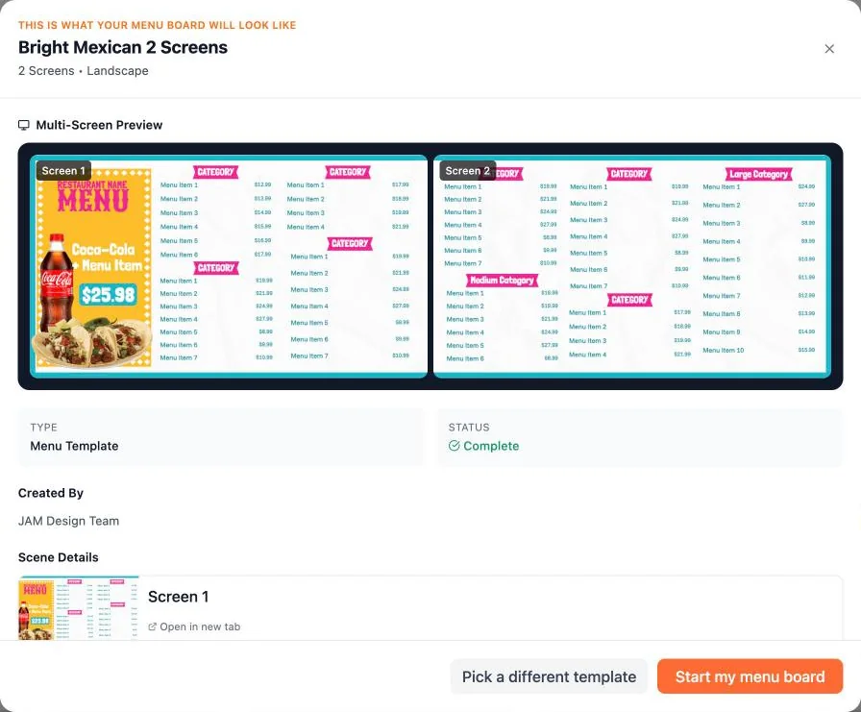Click the Created By heading

pyautogui.click(x=51, y=493)
